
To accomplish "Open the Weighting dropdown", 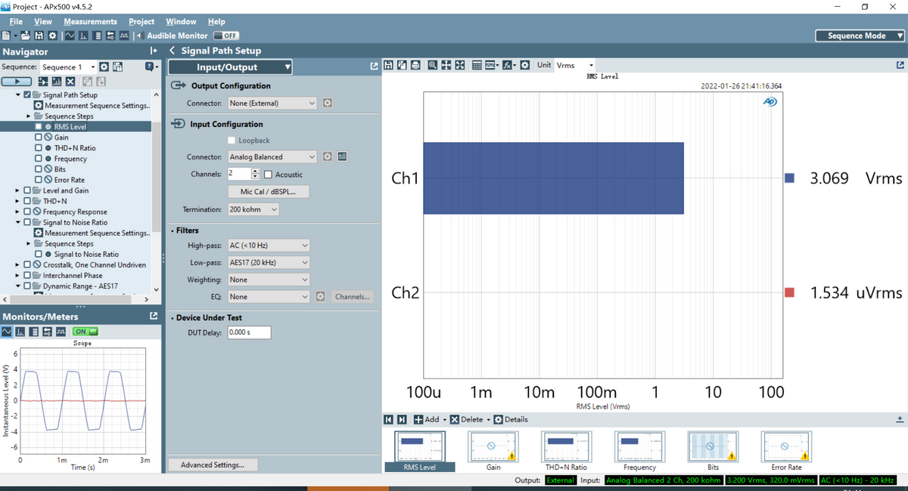I will [x=269, y=279].
